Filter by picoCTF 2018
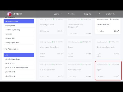Screen dimensions: 123x92 19,76
